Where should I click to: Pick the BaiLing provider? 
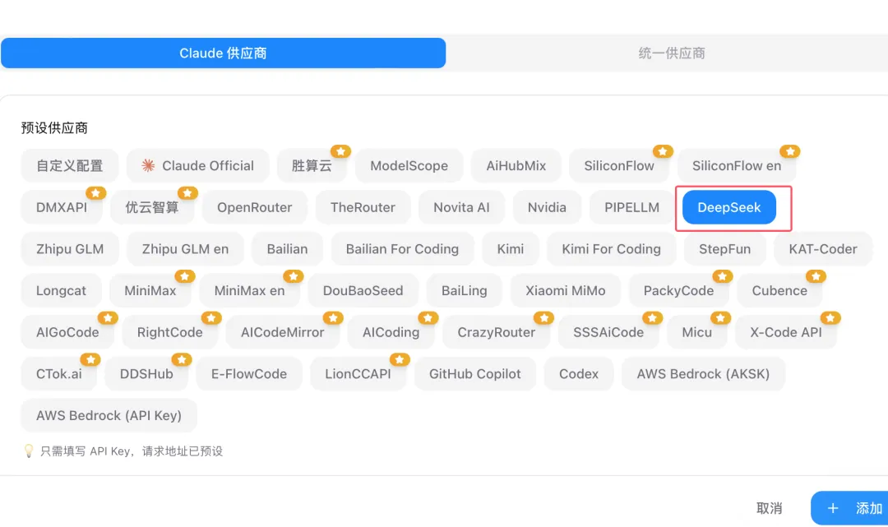465,290
